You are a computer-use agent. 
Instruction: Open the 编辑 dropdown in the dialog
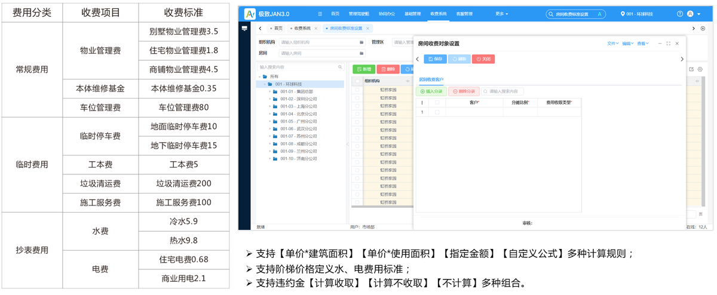[x=627, y=44]
